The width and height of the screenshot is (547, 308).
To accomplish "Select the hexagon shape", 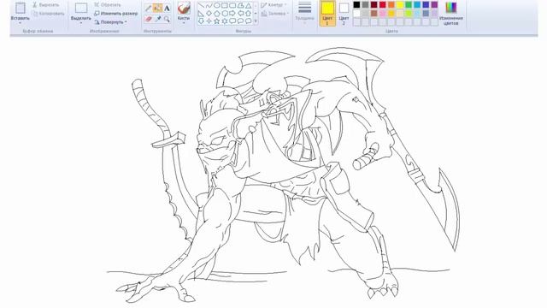I will [x=225, y=14].
